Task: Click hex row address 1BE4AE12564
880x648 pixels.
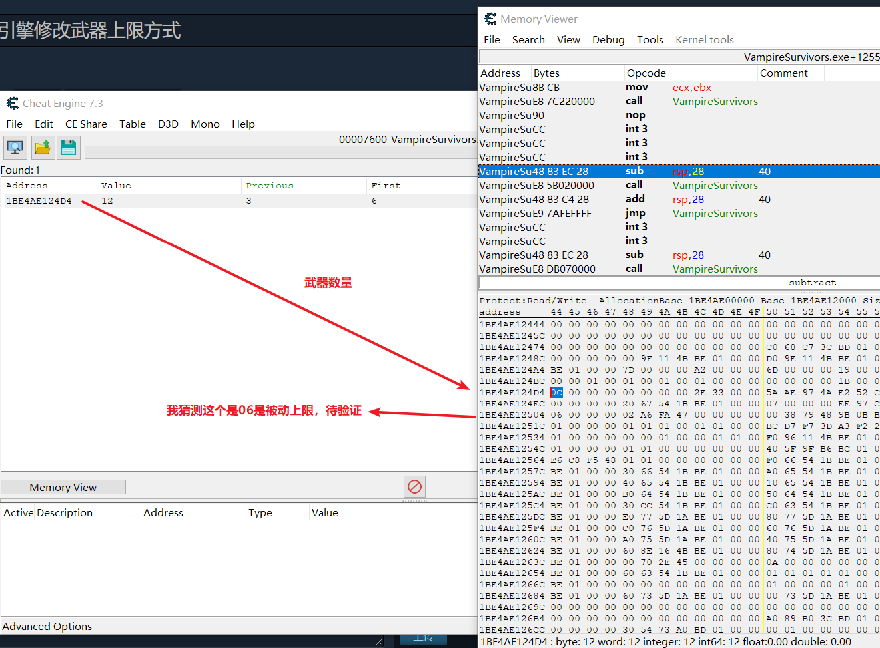Action: click(512, 460)
